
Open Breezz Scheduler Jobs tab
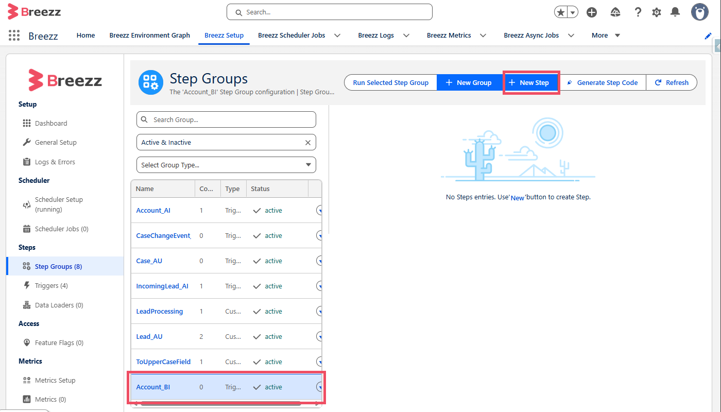(x=291, y=36)
